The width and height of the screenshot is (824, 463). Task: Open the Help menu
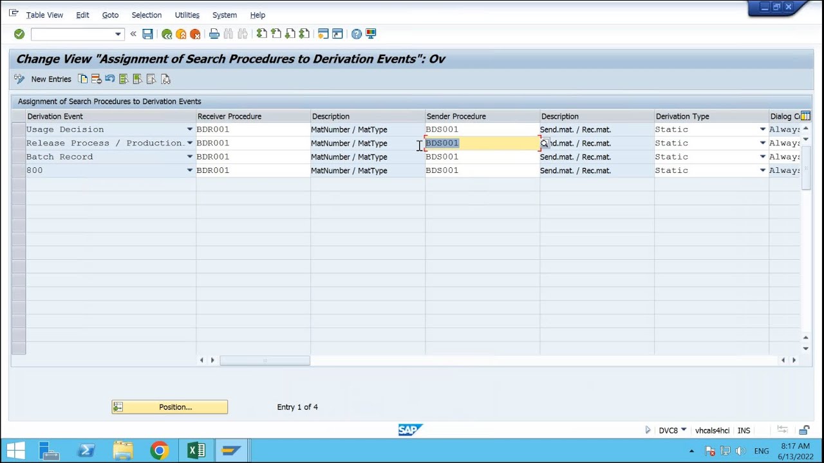coord(257,15)
